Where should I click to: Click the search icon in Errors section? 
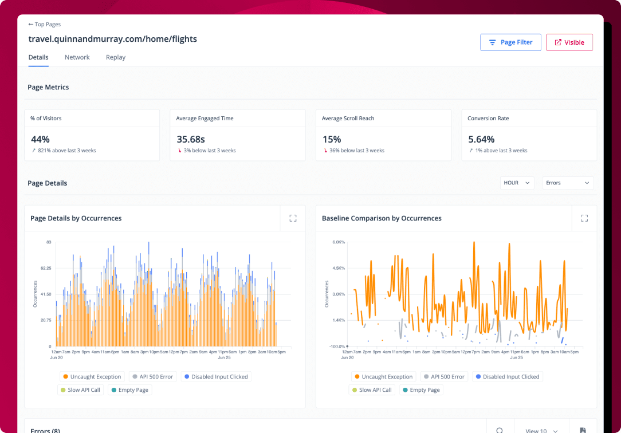pyautogui.click(x=500, y=430)
